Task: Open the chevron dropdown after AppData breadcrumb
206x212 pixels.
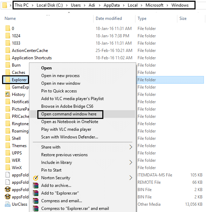Action: pos(124,5)
